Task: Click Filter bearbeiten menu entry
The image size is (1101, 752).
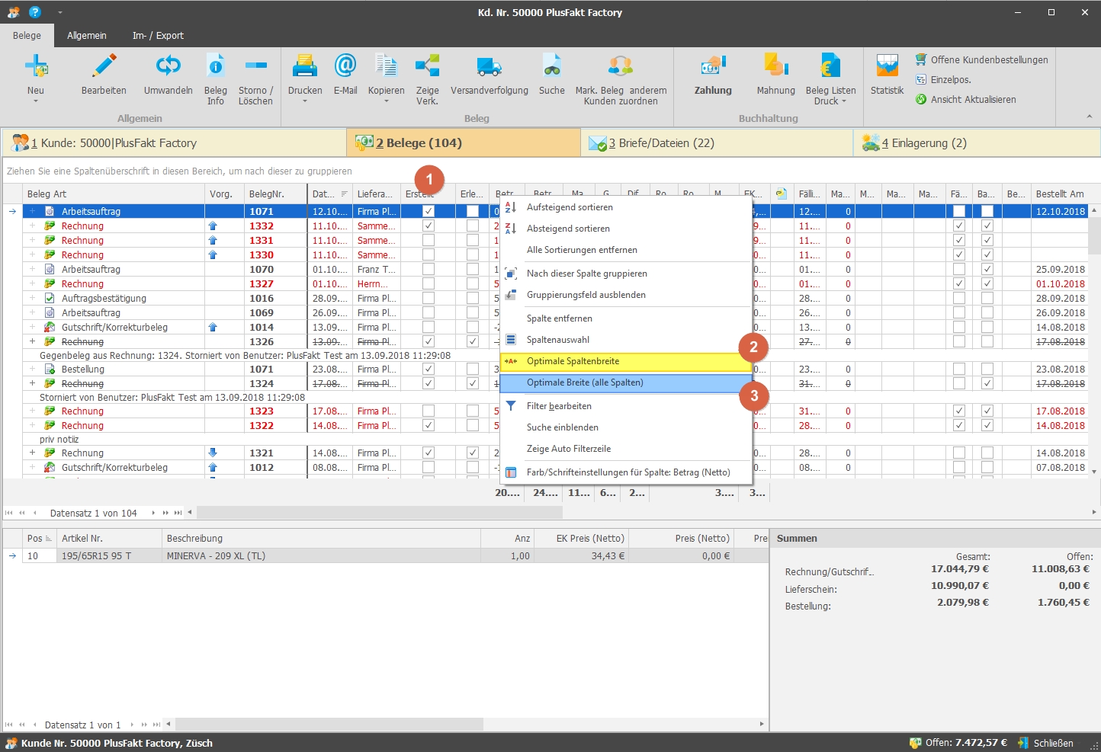Action: tap(625, 406)
